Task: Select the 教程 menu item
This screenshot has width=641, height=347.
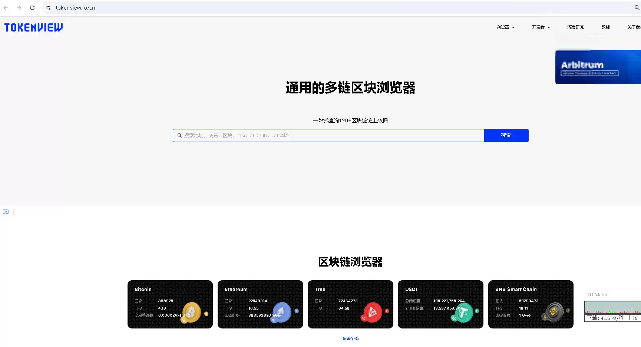Action: tap(606, 27)
